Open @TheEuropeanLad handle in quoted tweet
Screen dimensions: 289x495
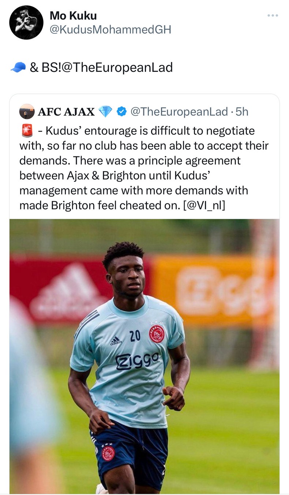[x=179, y=112]
